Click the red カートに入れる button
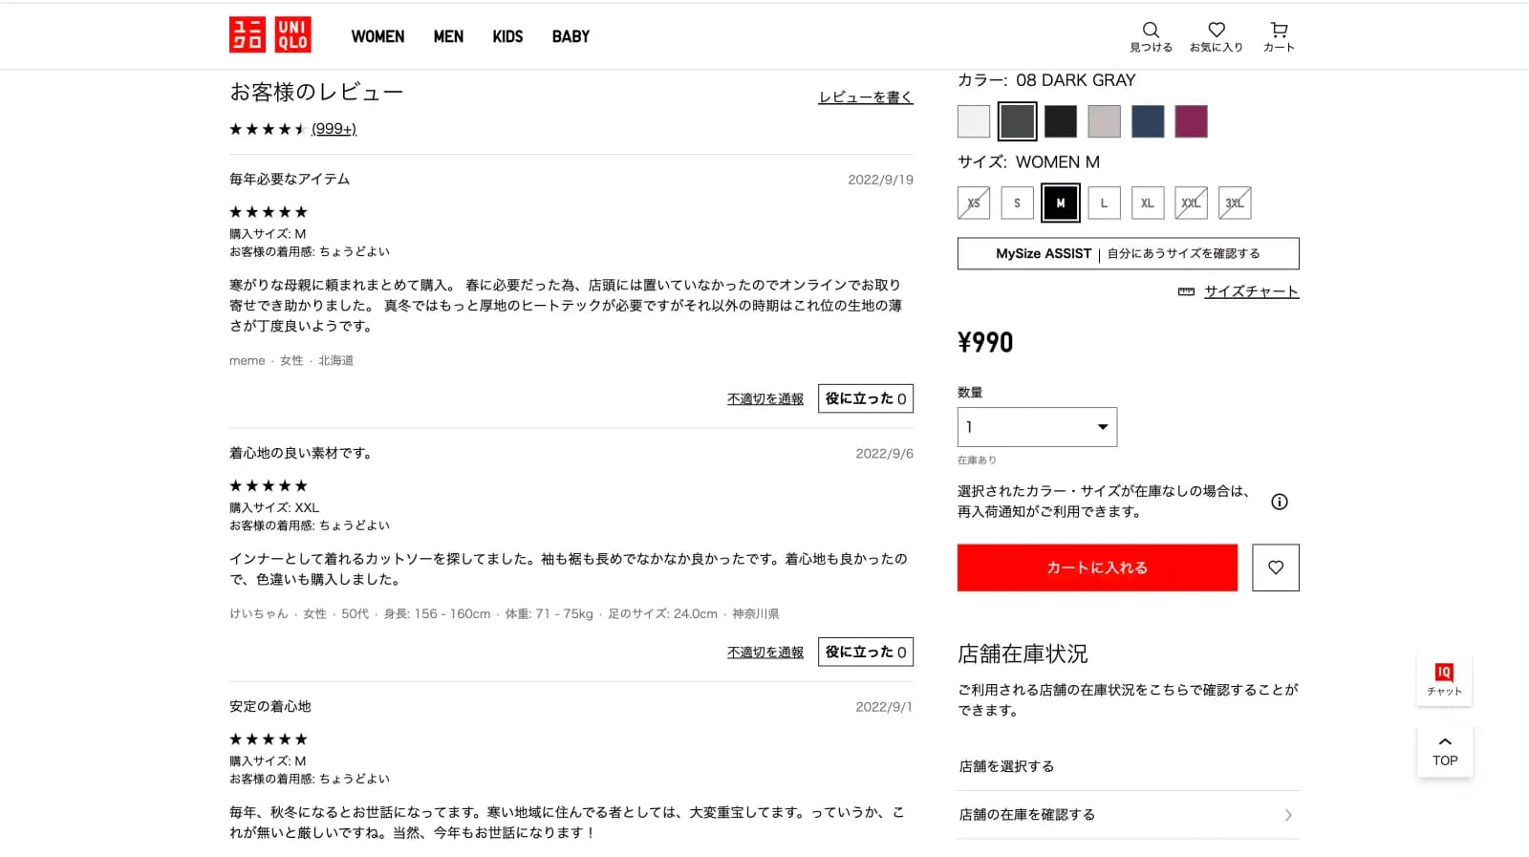The width and height of the screenshot is (1529, 857). point(1097,568)
